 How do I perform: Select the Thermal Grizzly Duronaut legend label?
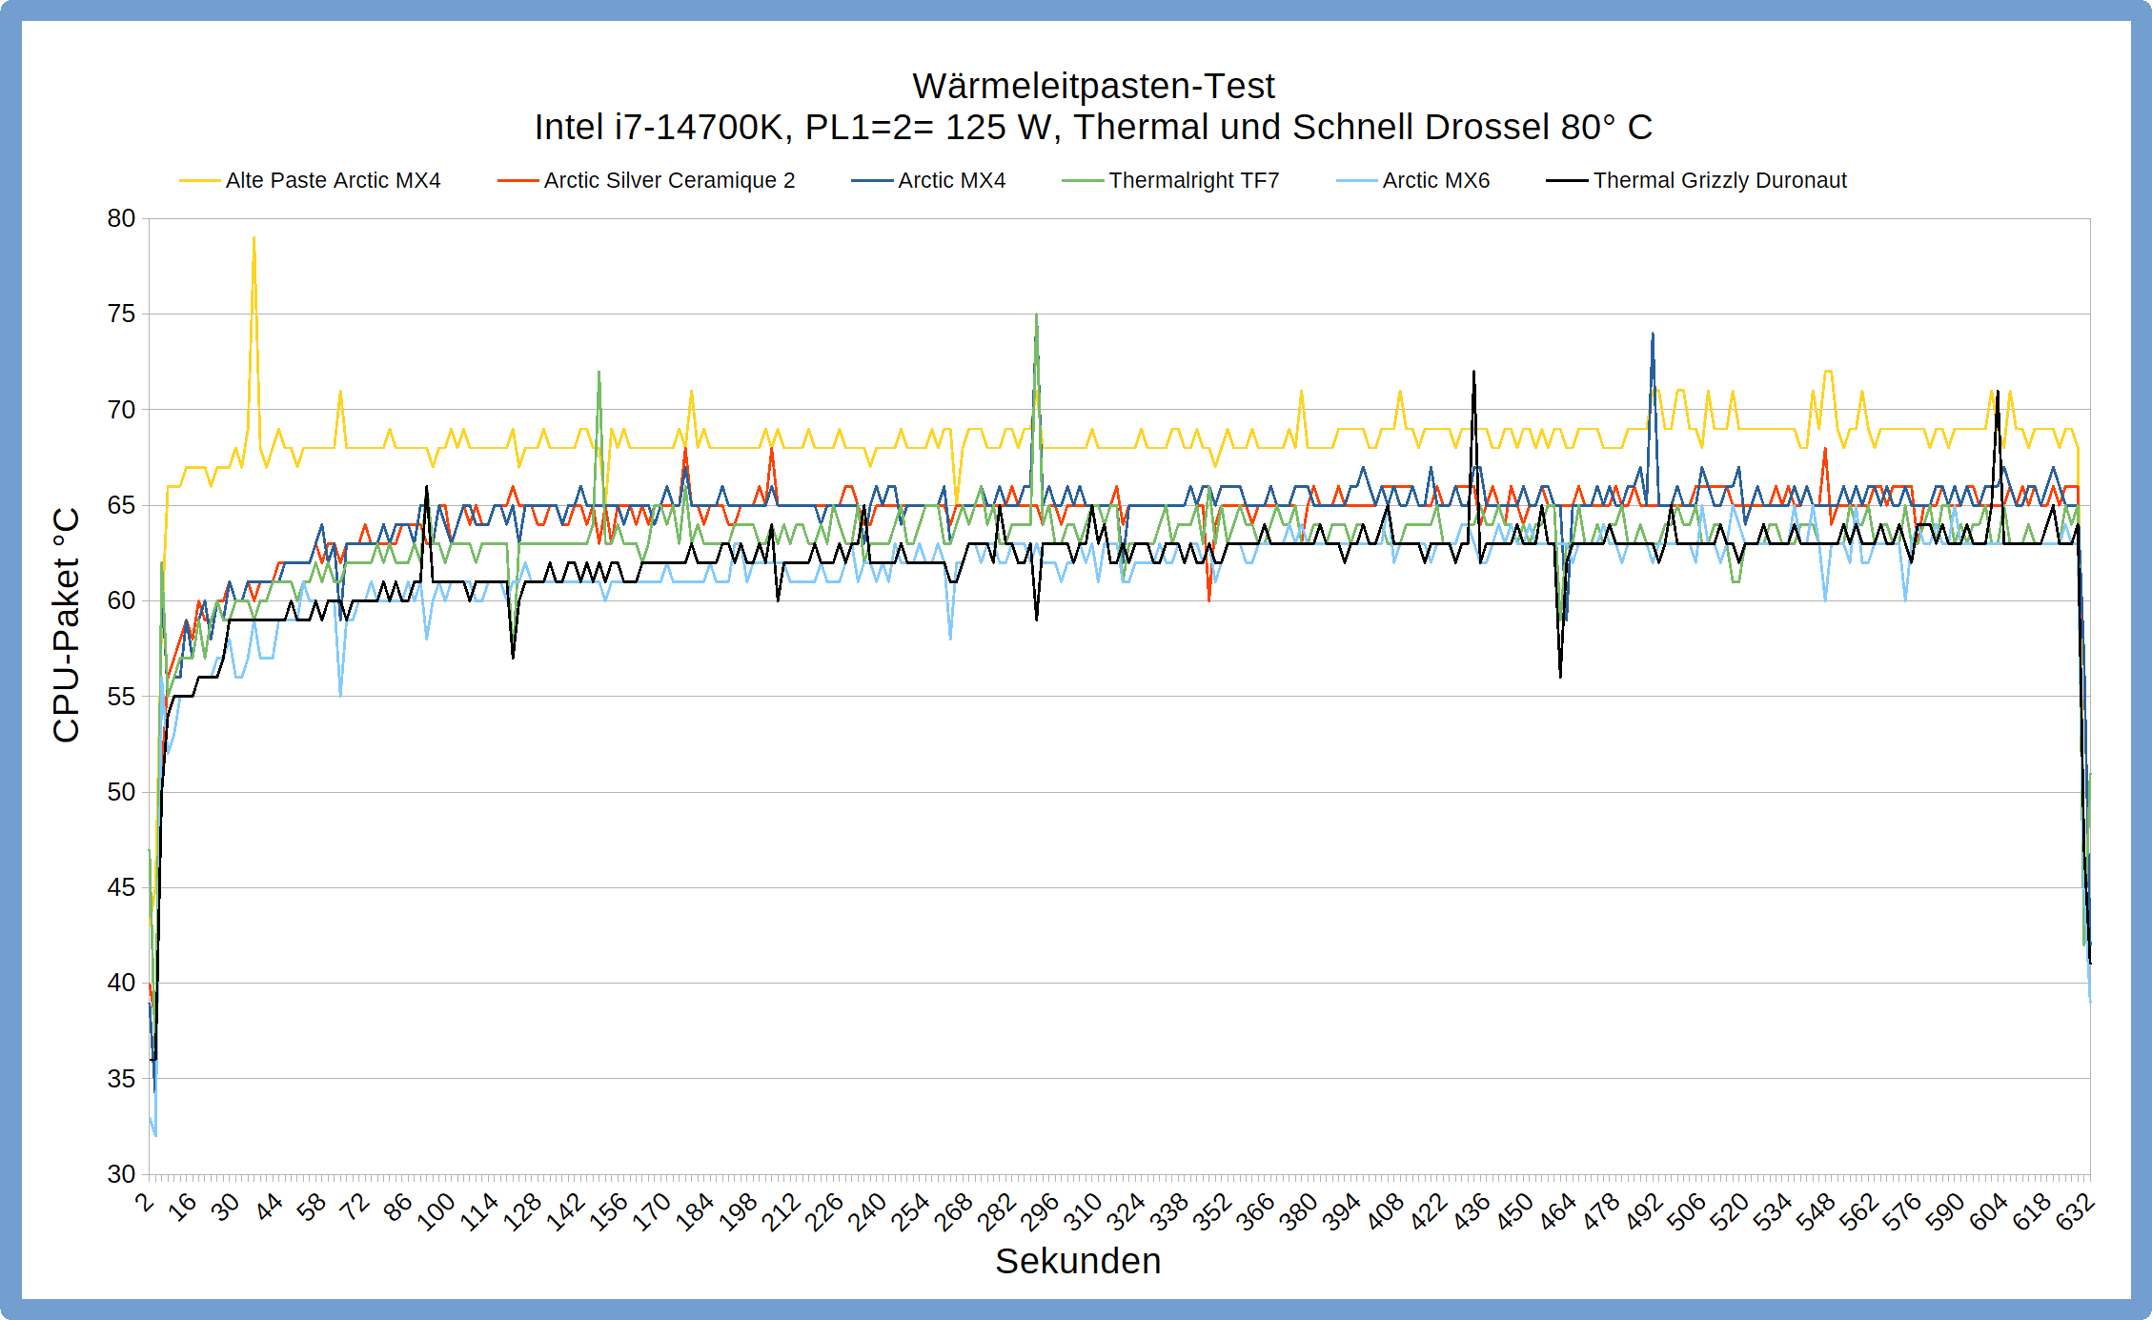pos(1719,181)
